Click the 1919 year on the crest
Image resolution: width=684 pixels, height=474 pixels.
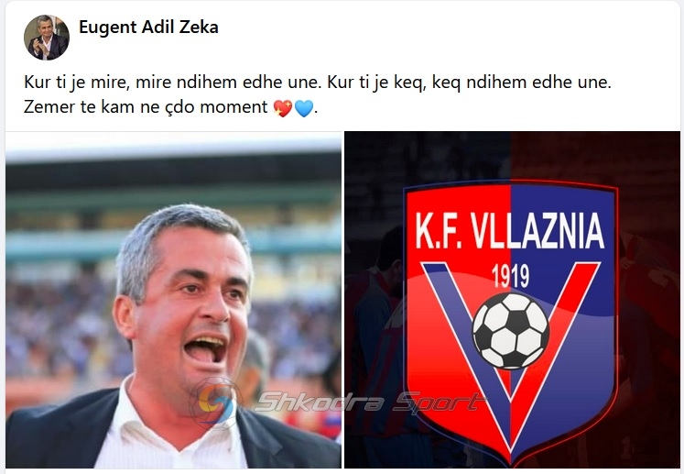pos(510,276)
